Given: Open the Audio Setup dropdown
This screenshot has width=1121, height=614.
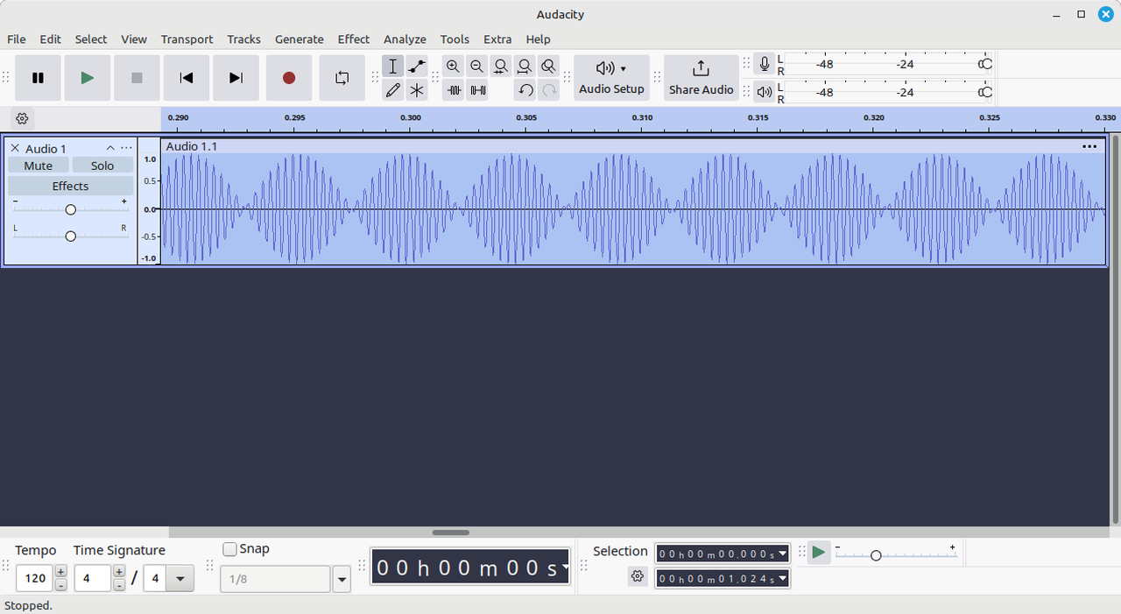Looking at the screenshot, I should 610,77.
